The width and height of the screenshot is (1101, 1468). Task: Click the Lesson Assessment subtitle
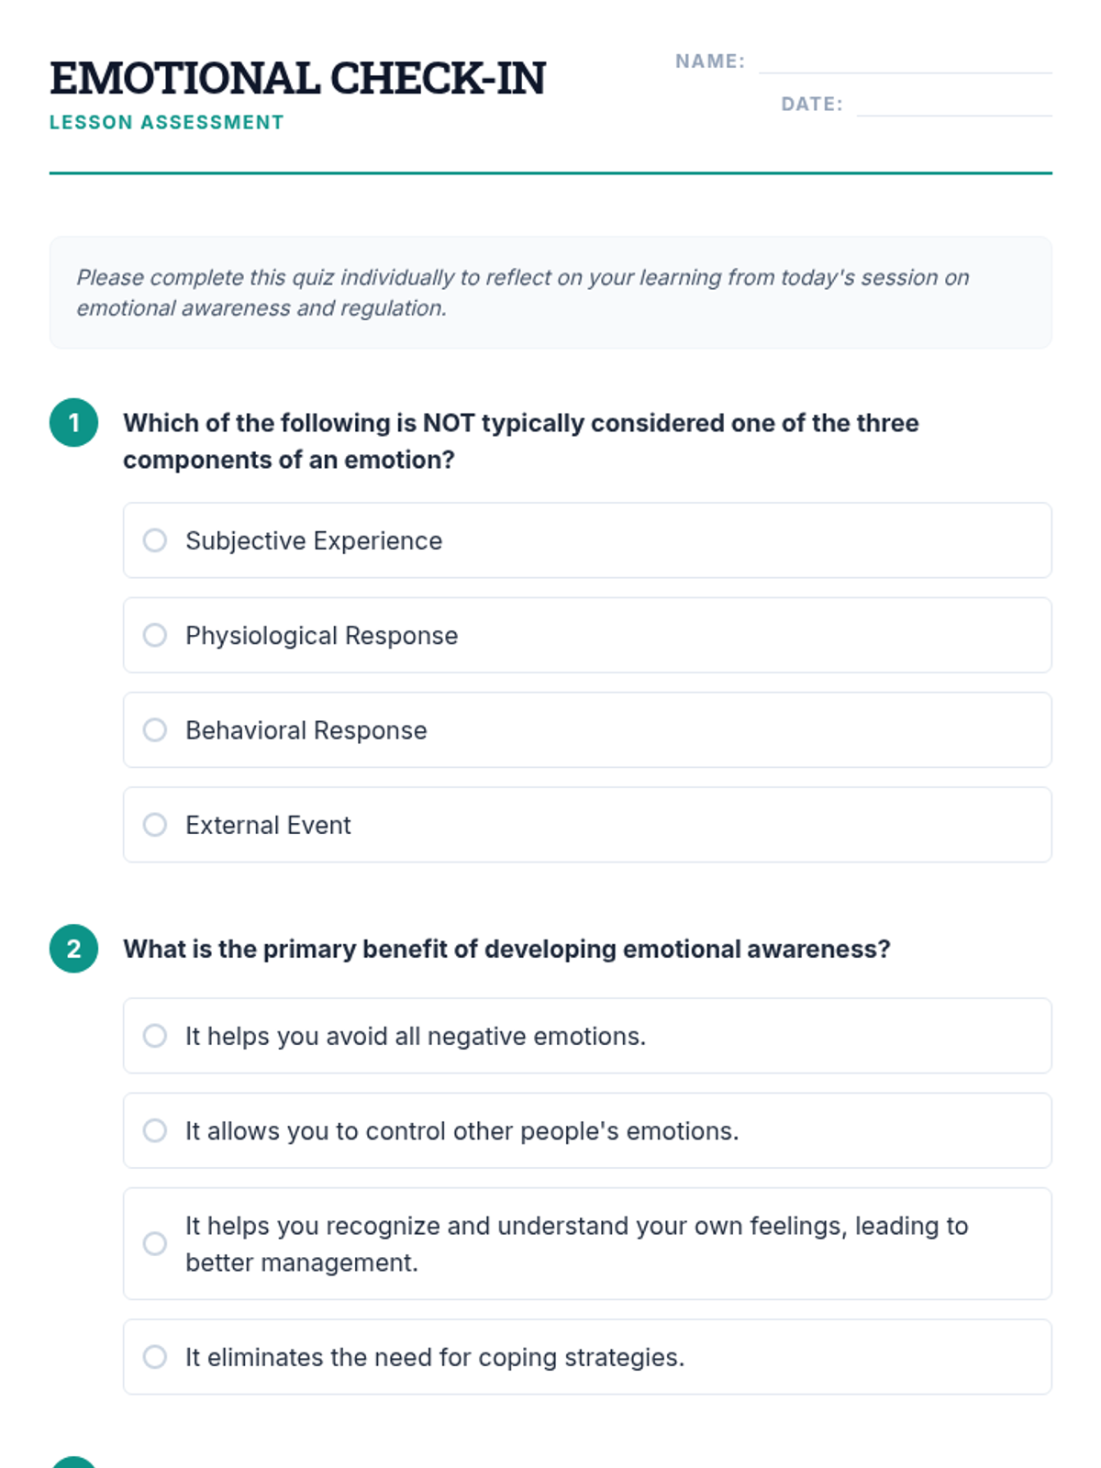point(167,122)
